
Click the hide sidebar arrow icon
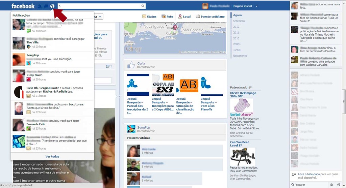point(339,185)
